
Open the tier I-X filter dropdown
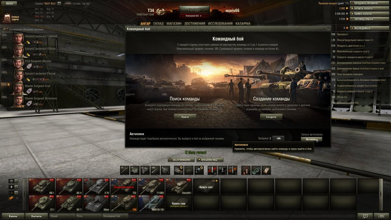(x=13, y=193)
